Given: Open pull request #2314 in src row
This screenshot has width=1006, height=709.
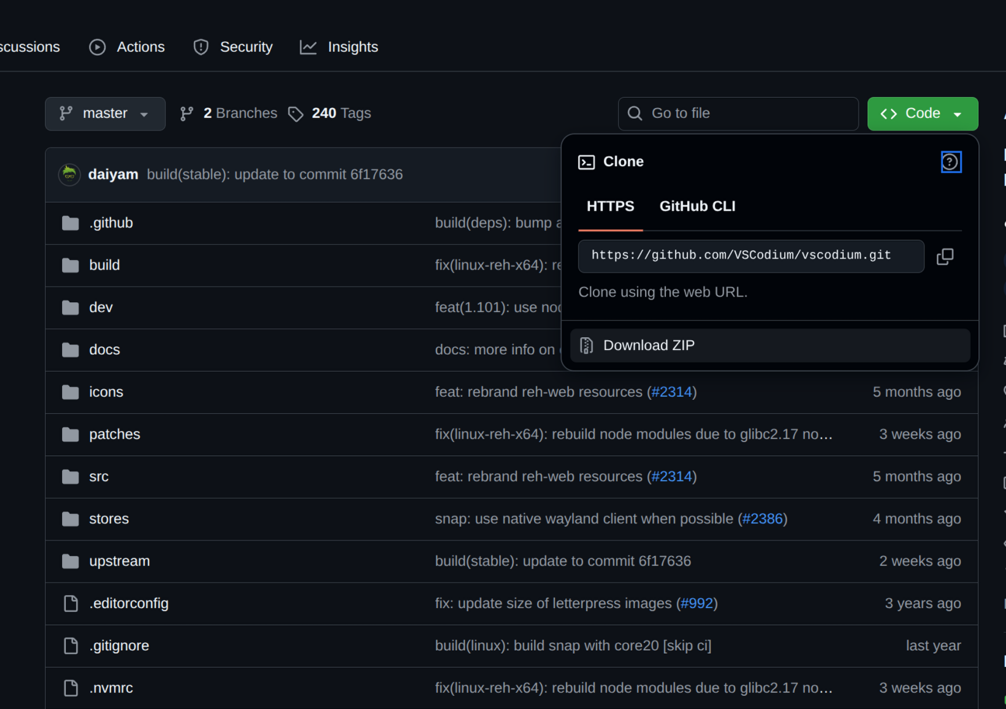Looking at the screenshot, I should click(x=671, y=477).
